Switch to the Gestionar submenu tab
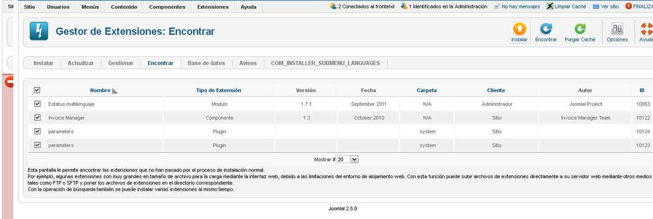This screenshot has width=653, height=219. [x=121, y=63]
